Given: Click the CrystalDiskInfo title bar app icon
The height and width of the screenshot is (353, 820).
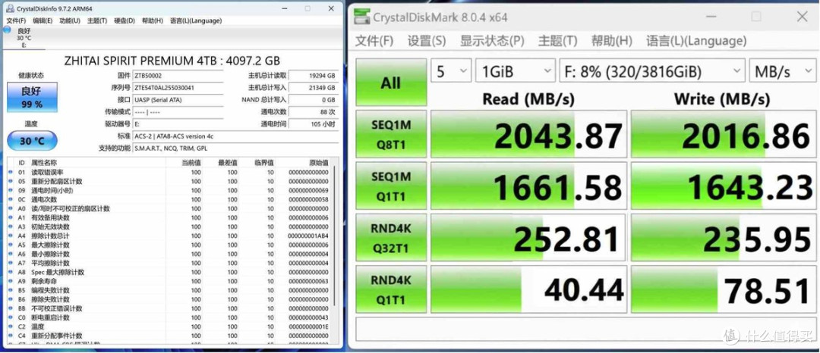Looking at the screenshot, I should coord(10,9).
